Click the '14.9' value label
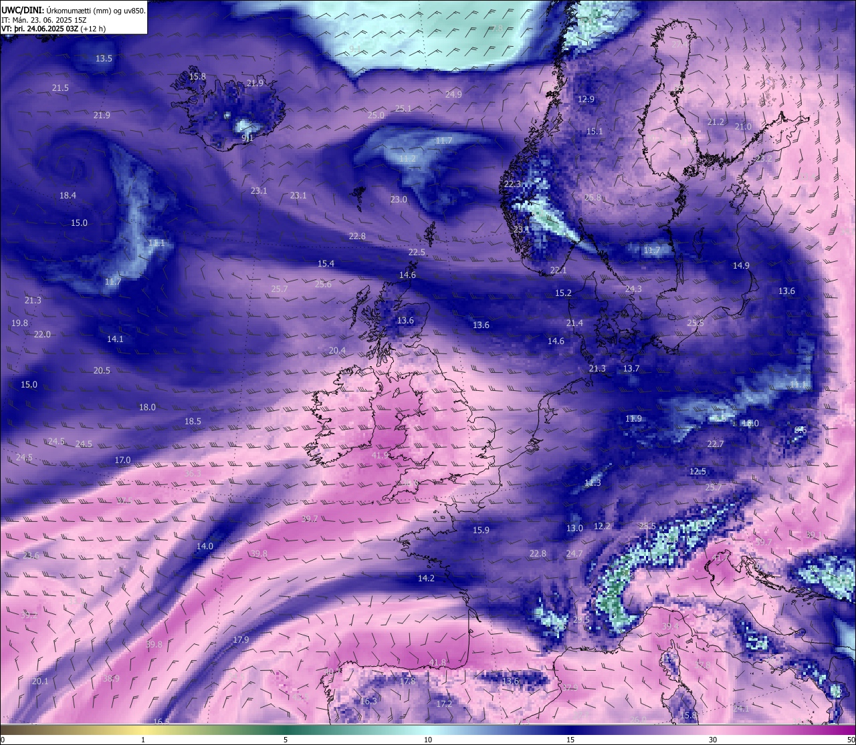Screen dimensions: 856x745 tap(741, 266)
